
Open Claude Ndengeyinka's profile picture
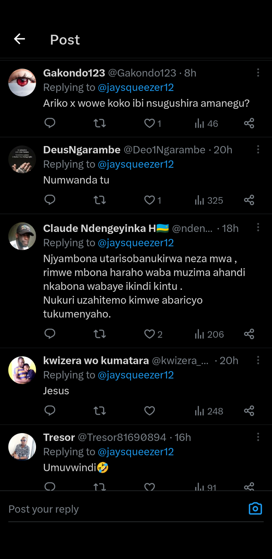tap(22, 236)
